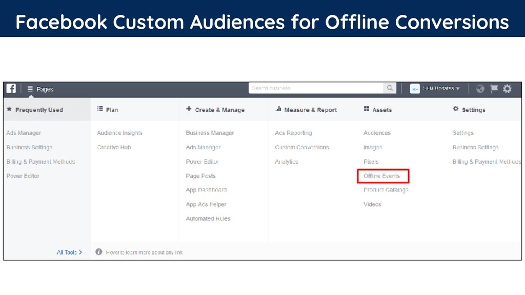Open Audience Insights
The width and height of the screenshot is (525, 295).
[120, 133]
